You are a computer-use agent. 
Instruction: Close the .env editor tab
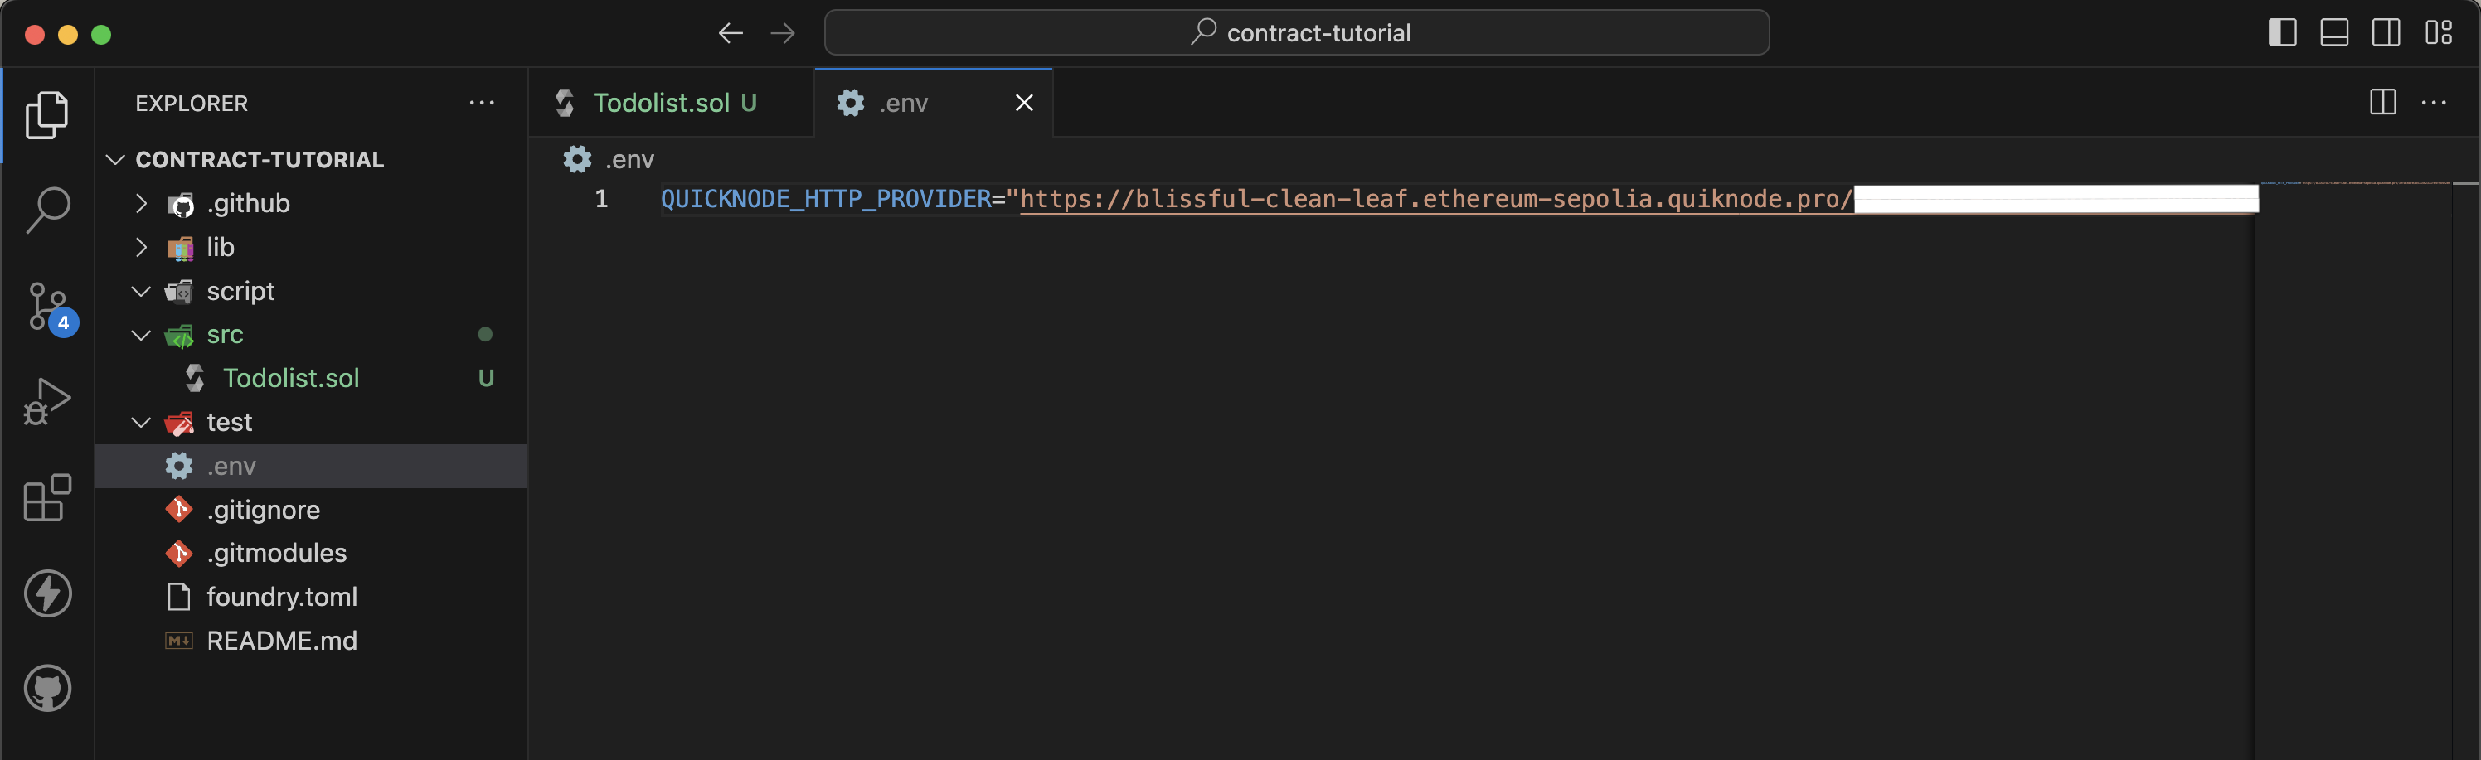(1024, 103)
